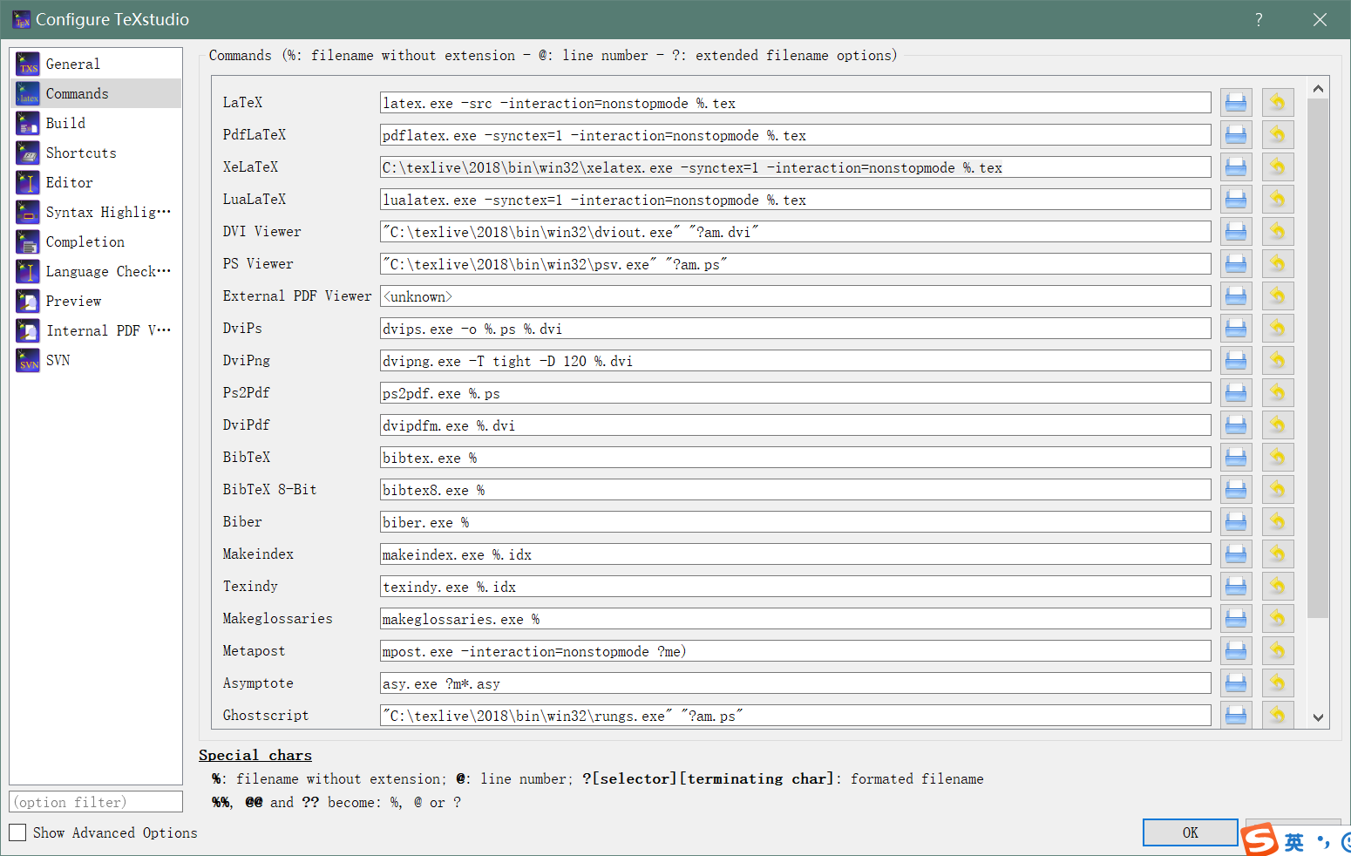Viewport: 1351px width, 856px height.
Task: Enable Show Advanced Options
Action: coord(17,832)
